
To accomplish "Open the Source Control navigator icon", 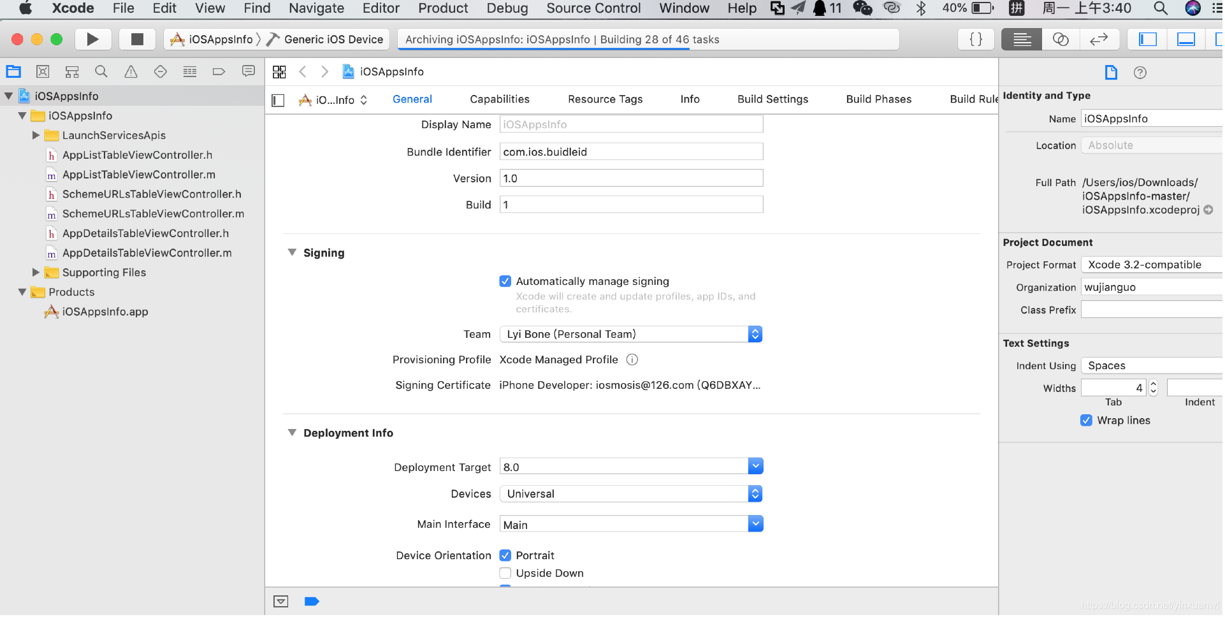I will tap(43, 71).
